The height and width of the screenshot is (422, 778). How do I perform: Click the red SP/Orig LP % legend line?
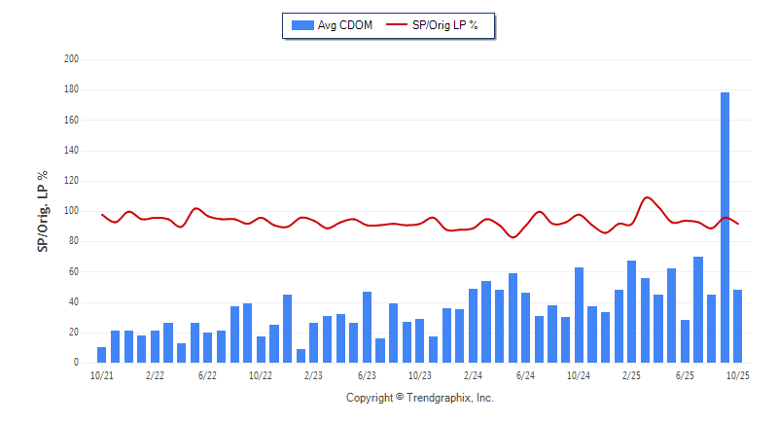click(x=398, y=25)
